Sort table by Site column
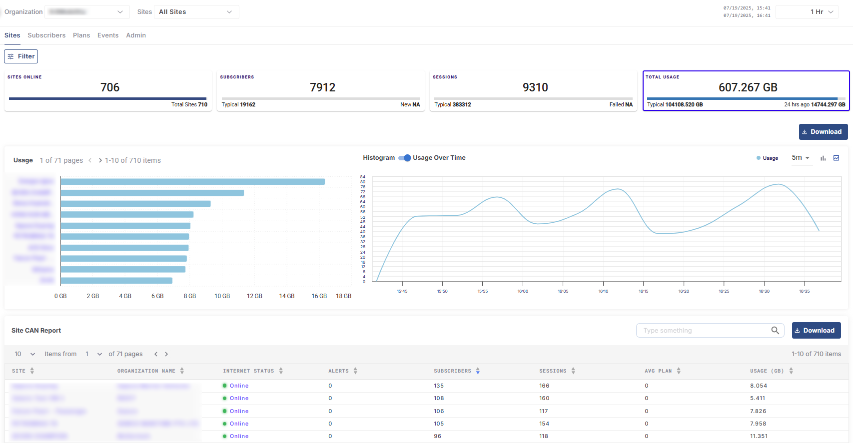This screenshot has height=443, width=853. tap(32, 371)
